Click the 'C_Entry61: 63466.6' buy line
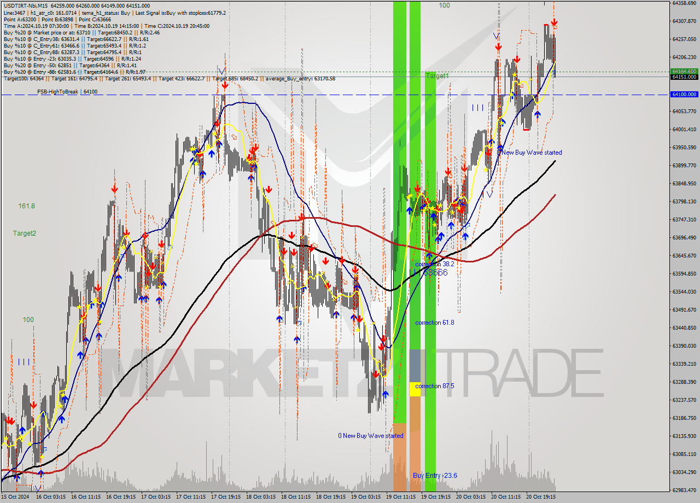 74,45
